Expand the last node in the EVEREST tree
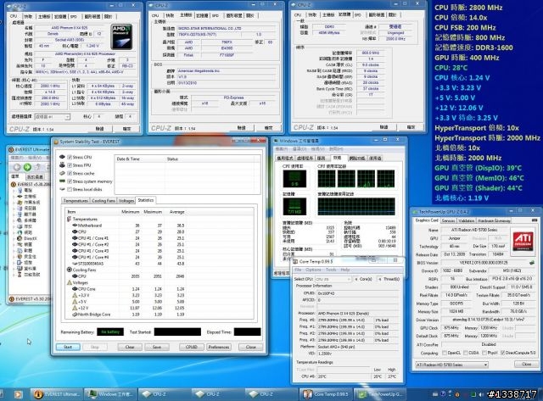 14,275
